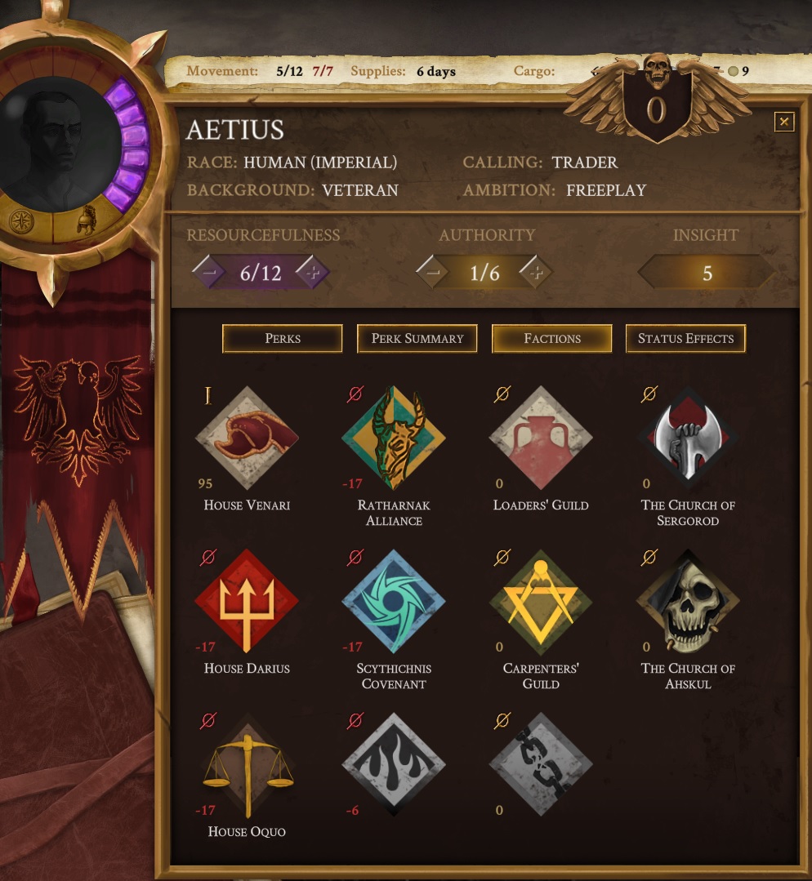Image resolution: width=812 pixels, height=881 pixels.
Task: Click the Church of Ahskul skull emblem
Action: [688, 601]
